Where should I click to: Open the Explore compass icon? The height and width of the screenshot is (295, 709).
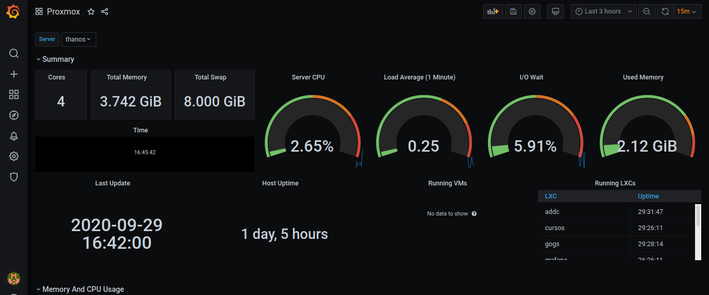[14, 115]
